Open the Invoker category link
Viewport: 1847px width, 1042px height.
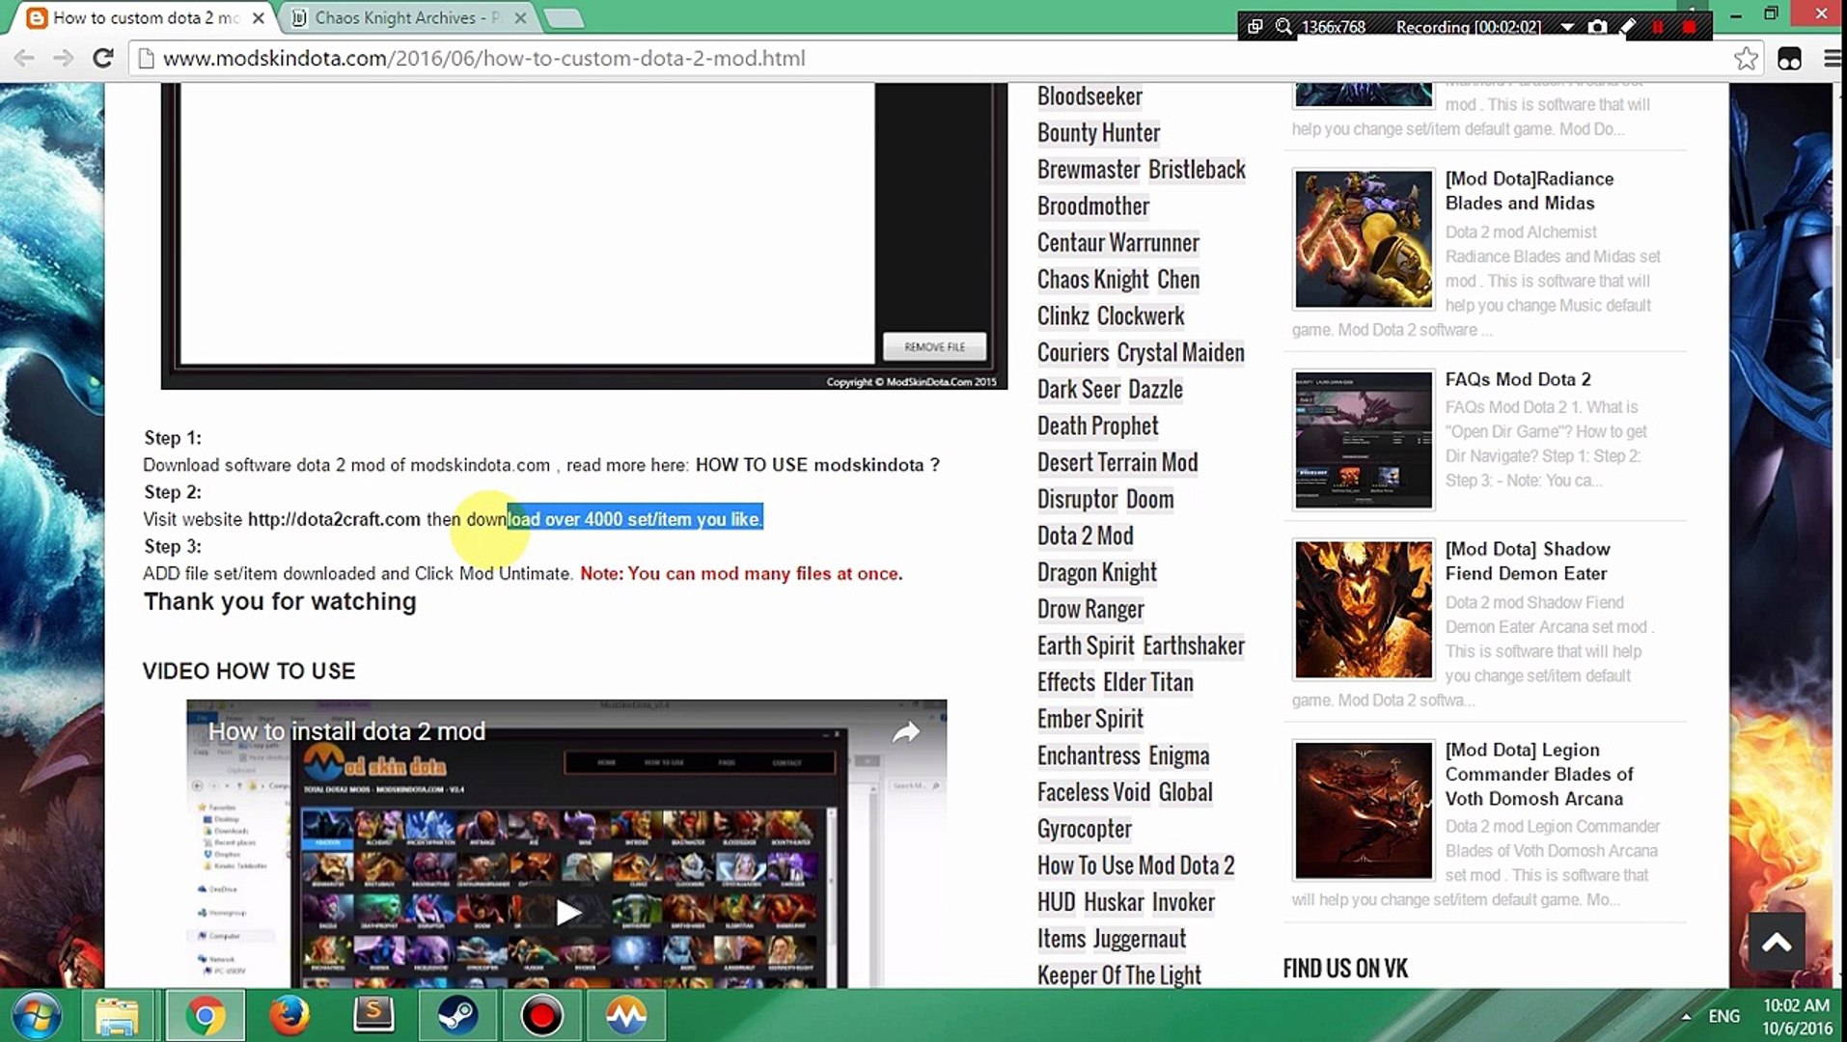coord(1183,903)
